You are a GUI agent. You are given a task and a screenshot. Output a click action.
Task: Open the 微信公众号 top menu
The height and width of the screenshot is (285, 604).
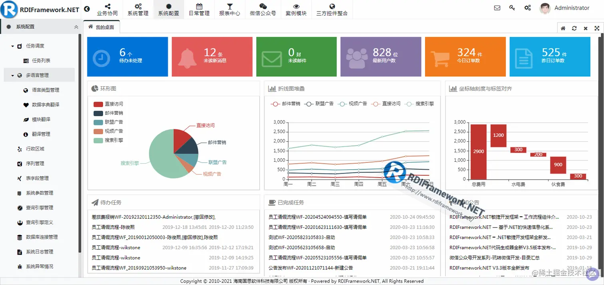coord(263,10)
